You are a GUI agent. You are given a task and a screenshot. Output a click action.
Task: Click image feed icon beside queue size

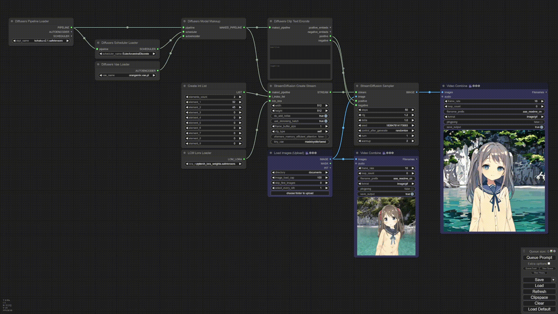coord(551,251)
